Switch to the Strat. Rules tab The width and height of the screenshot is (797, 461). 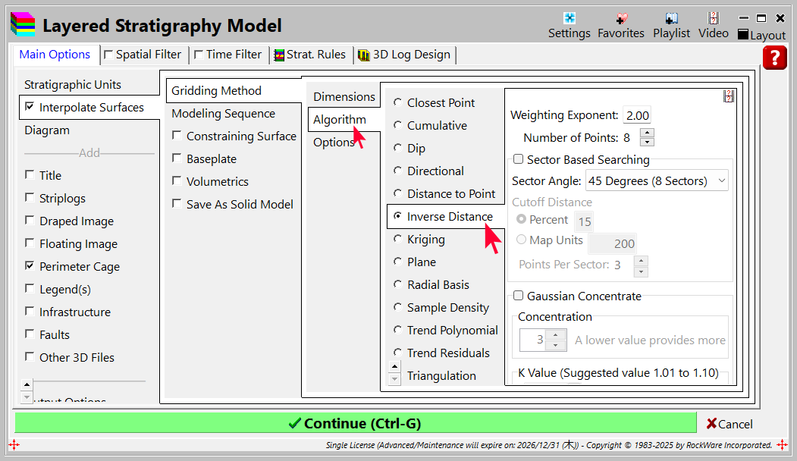(309, 55)
